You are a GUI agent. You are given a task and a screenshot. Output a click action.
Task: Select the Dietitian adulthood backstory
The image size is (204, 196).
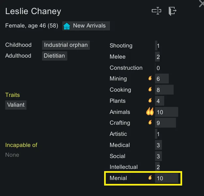point(55,56)
